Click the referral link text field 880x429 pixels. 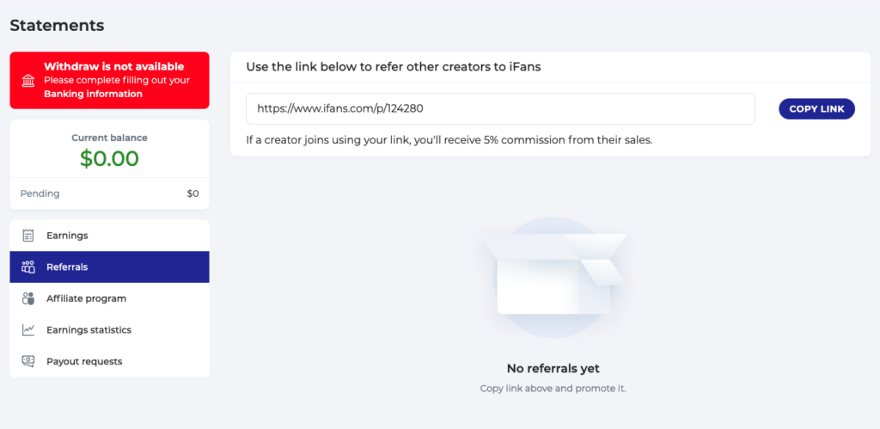(500, 109)
